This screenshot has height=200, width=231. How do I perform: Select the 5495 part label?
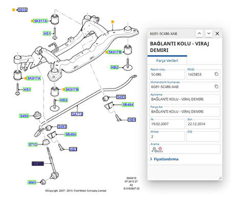[x=24, y=116]
